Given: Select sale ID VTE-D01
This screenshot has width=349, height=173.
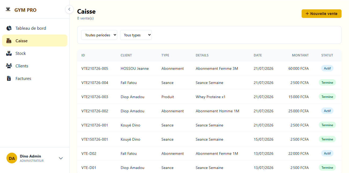Looking at the screenshot, I should pos(89,168).
